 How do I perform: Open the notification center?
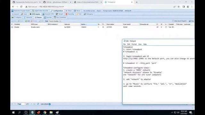pyautogui.click(x=191, y=112)
